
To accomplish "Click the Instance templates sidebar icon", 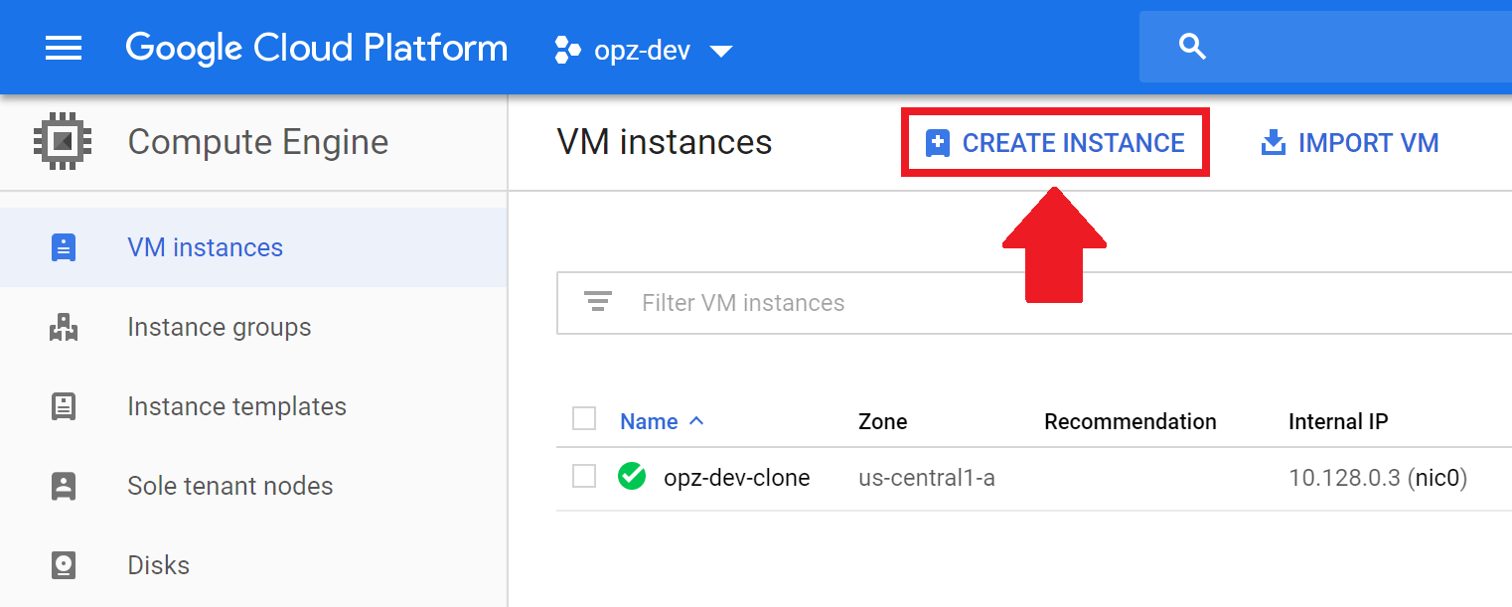I will [x=64, y=406].
